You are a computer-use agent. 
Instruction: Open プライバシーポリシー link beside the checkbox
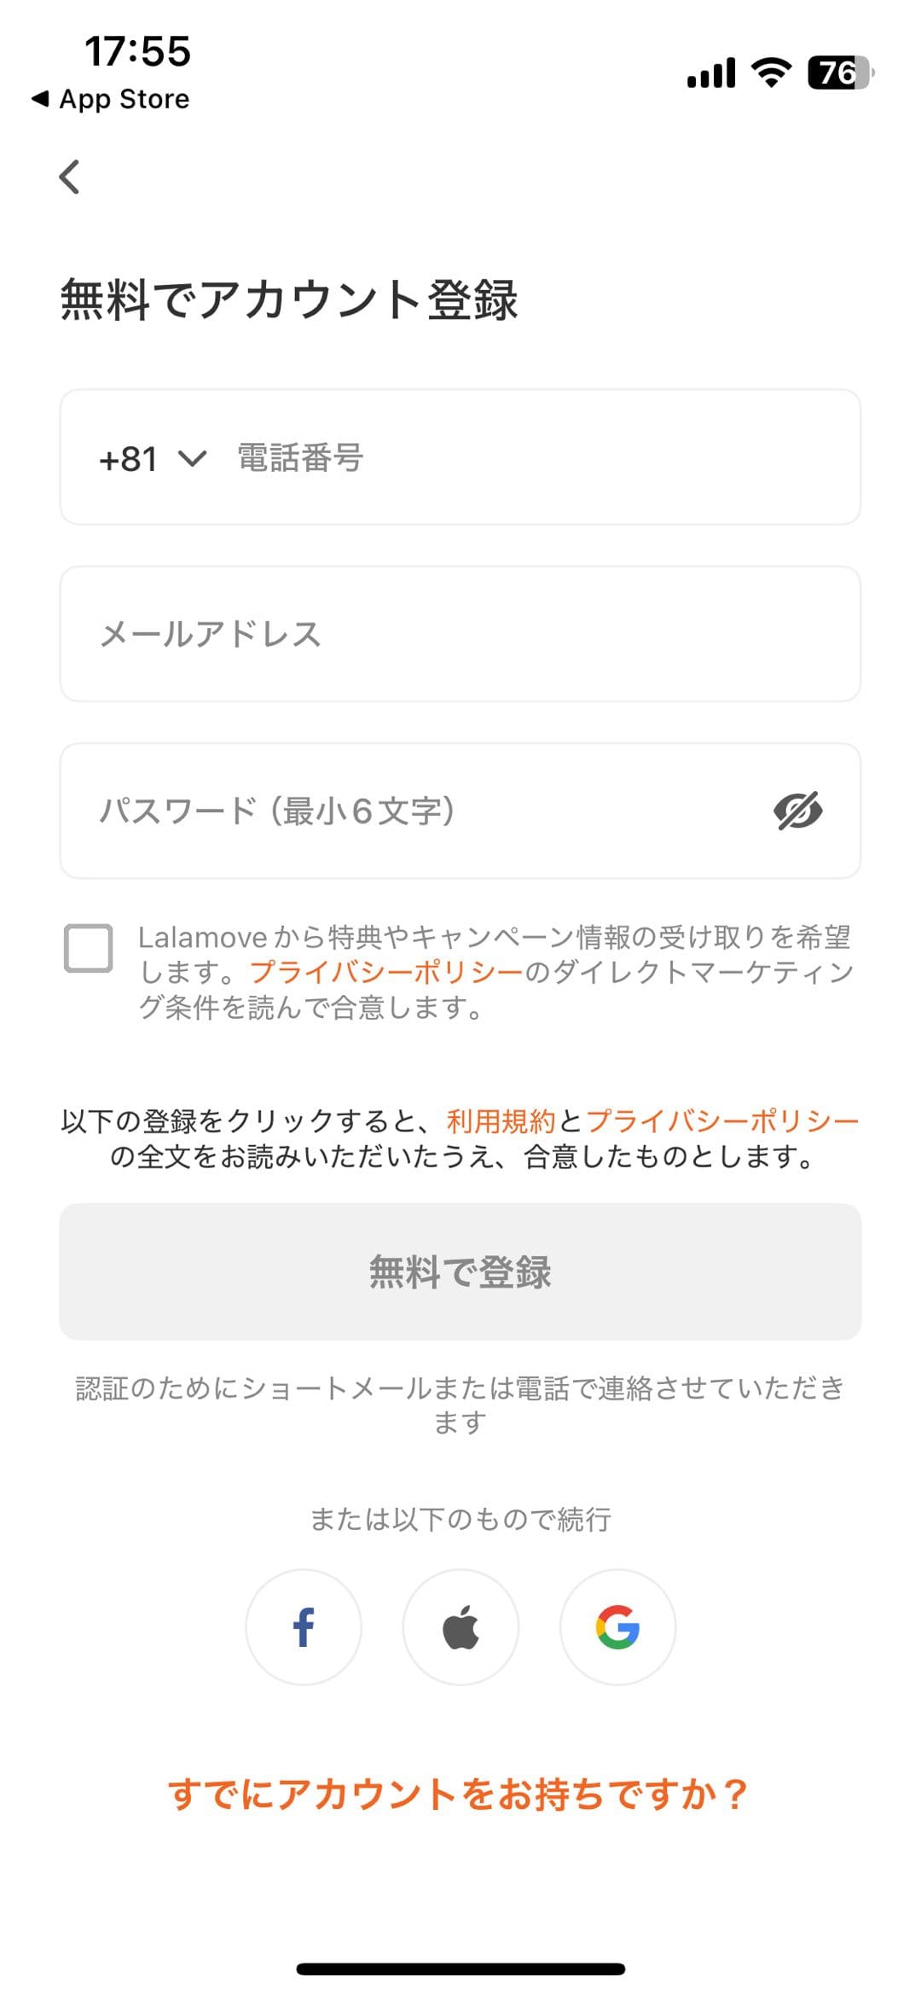point(385,972)
